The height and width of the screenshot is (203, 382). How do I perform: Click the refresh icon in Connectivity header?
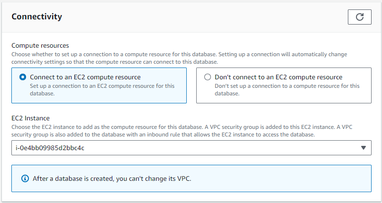tap(360, 17)
